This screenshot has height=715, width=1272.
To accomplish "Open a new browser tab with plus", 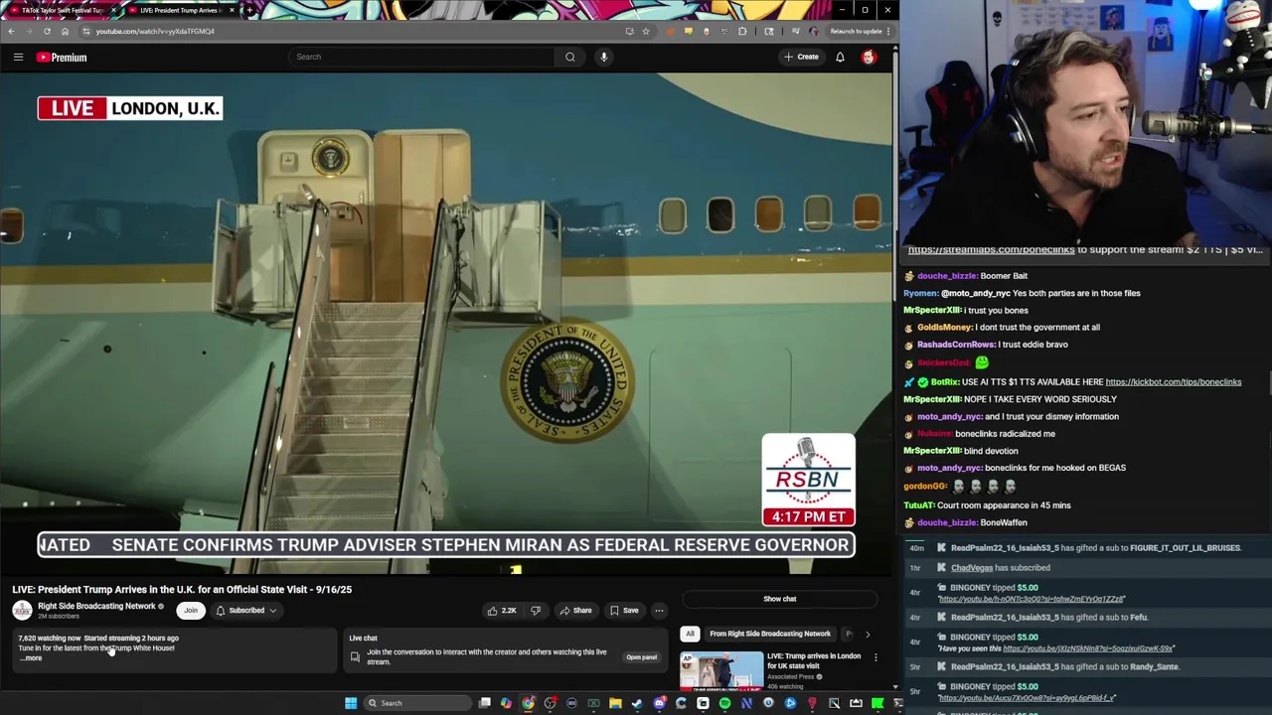I will [248, 10].
